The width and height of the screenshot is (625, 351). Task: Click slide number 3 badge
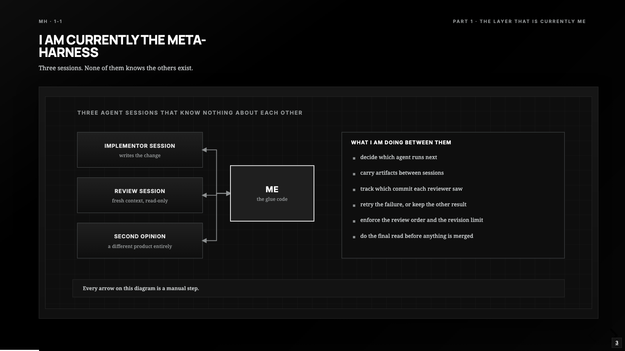click(x=617, y=343)
